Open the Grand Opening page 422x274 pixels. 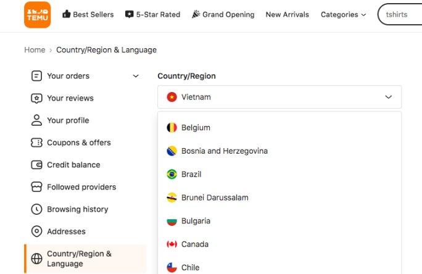[x=223, y=14]
